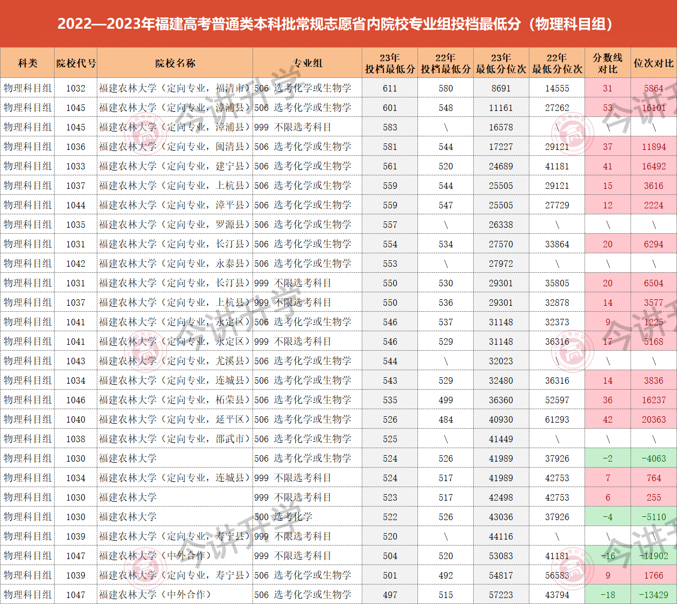
Task: Select the green cell -11902
Action: point(654,556)
